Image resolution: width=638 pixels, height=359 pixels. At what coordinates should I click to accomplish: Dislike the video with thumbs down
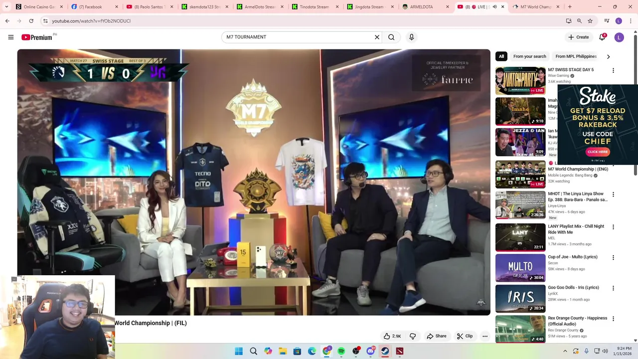click(413, 336)
